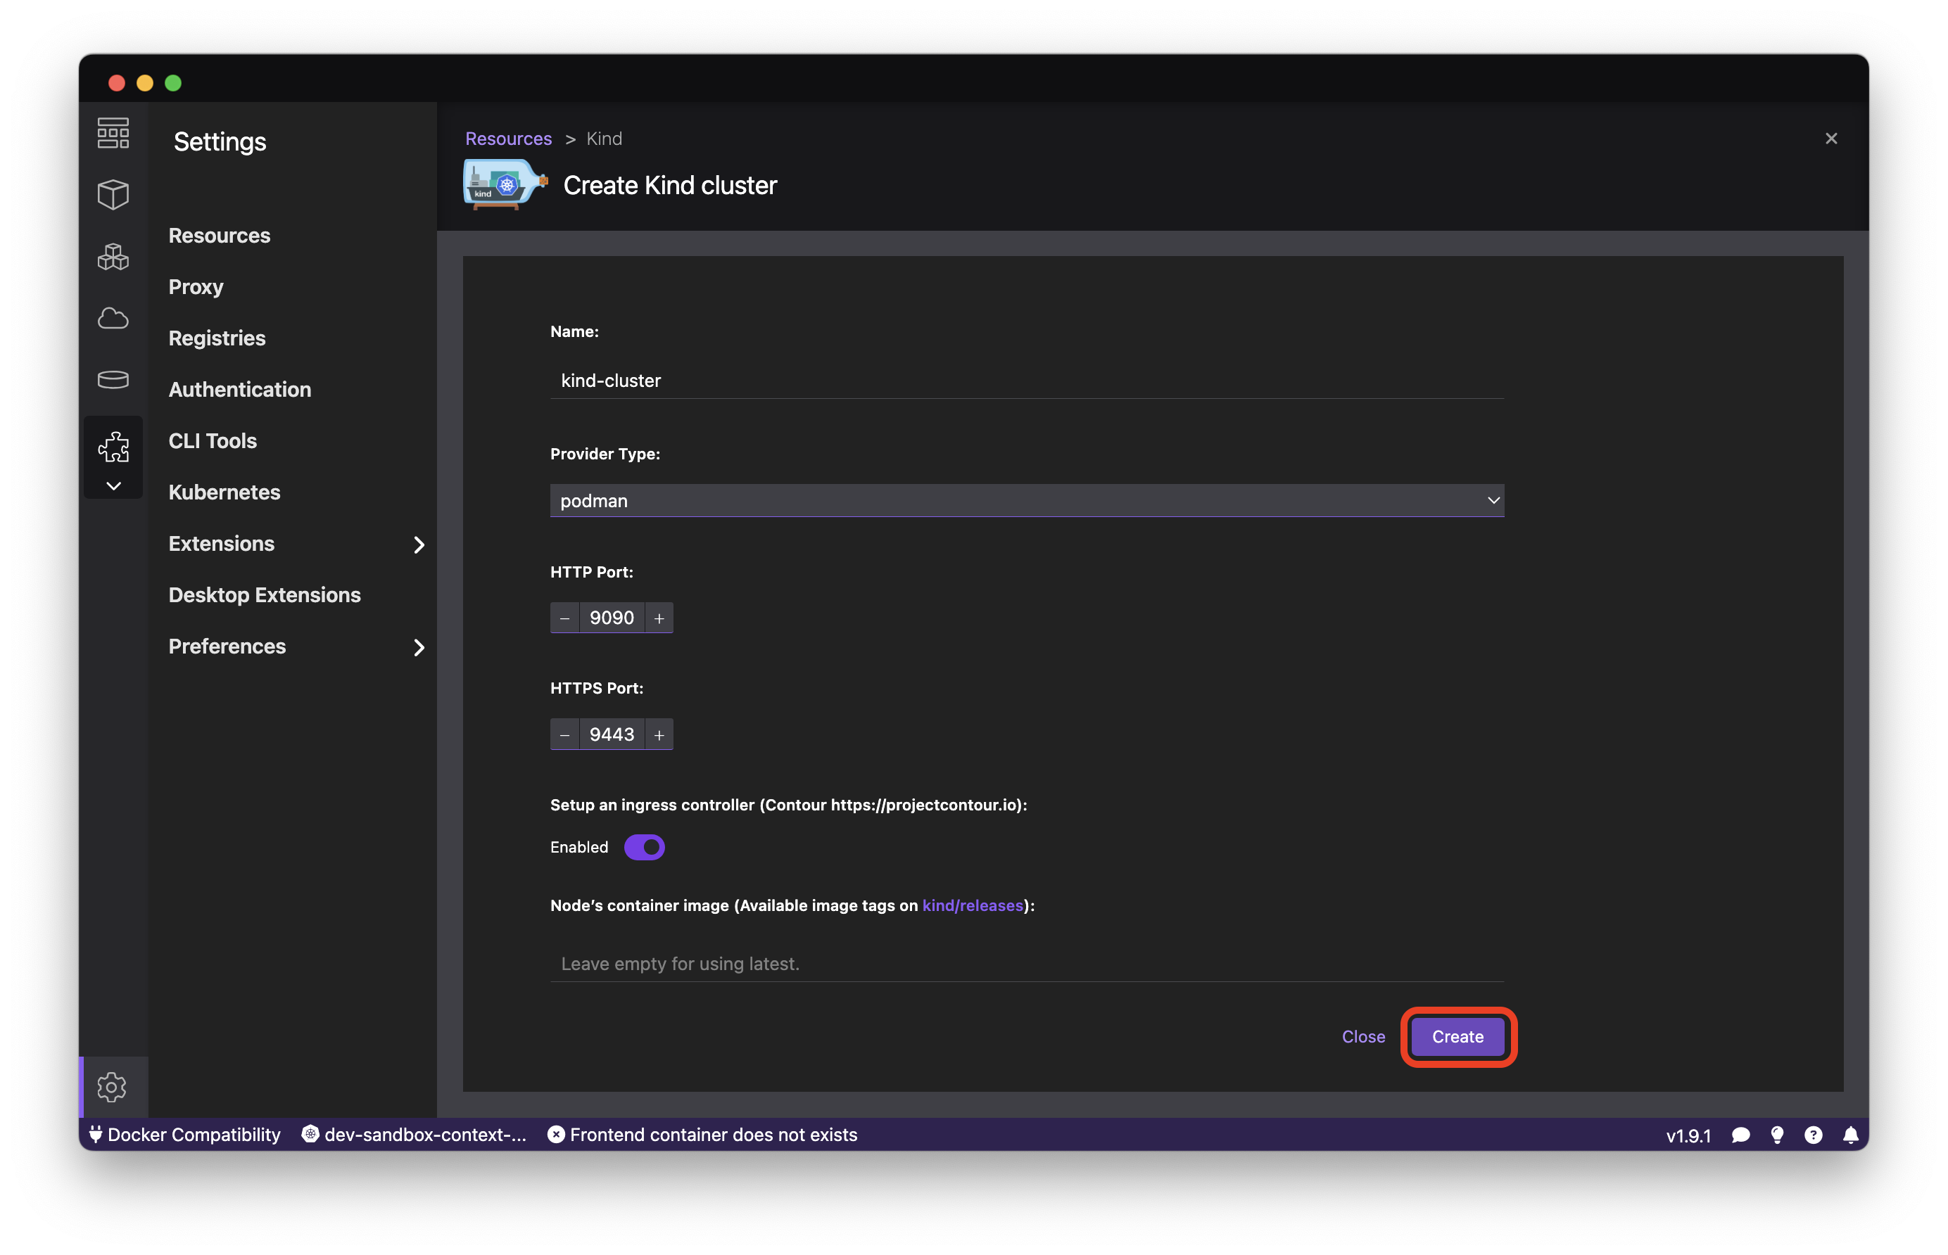Screen dimensions: 1948x1255
Task: Click the node container image field
Action: (1027, 963)
